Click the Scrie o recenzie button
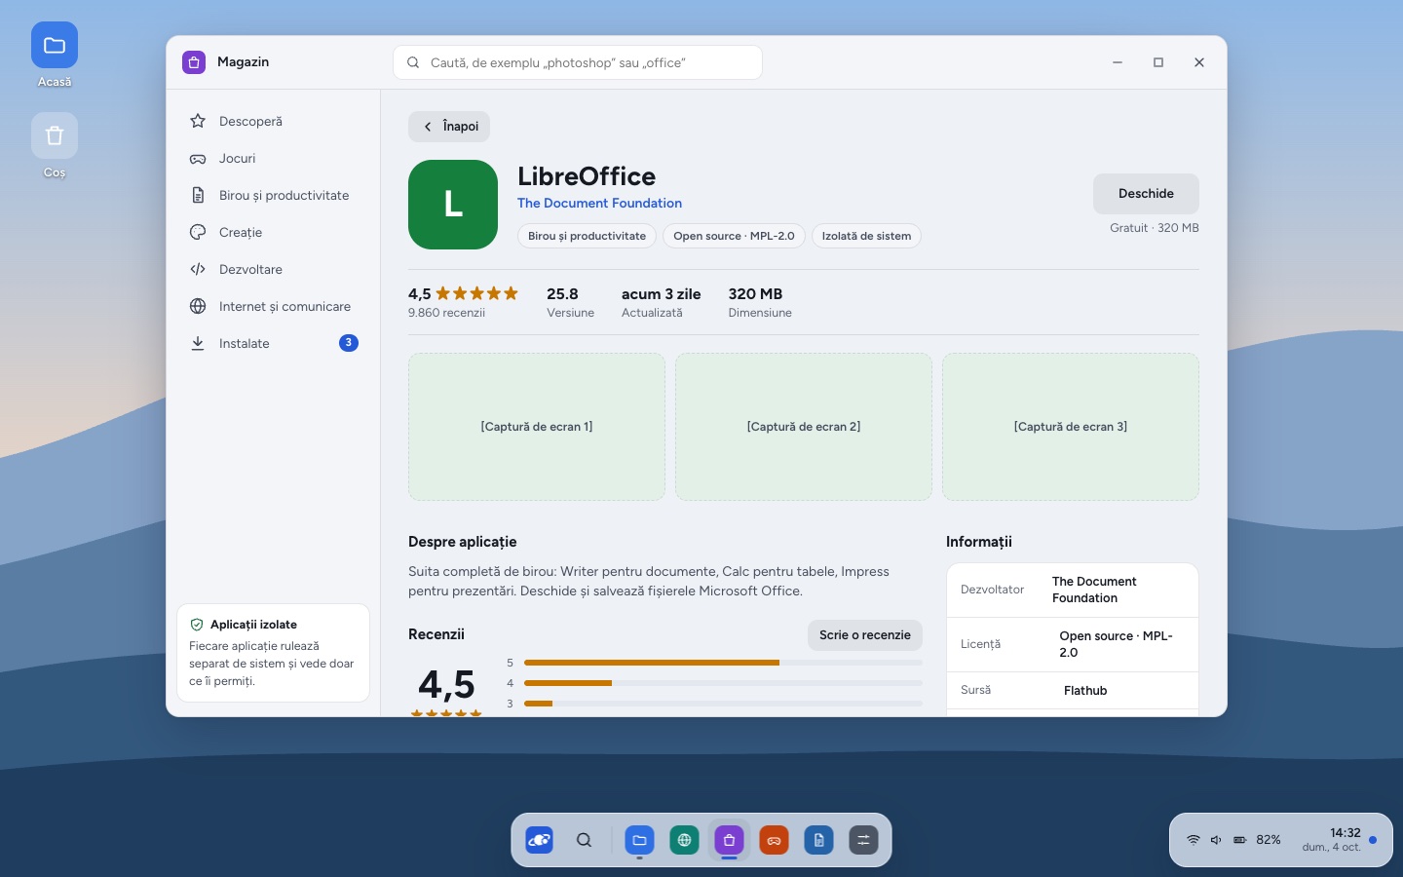 point(864,635)
